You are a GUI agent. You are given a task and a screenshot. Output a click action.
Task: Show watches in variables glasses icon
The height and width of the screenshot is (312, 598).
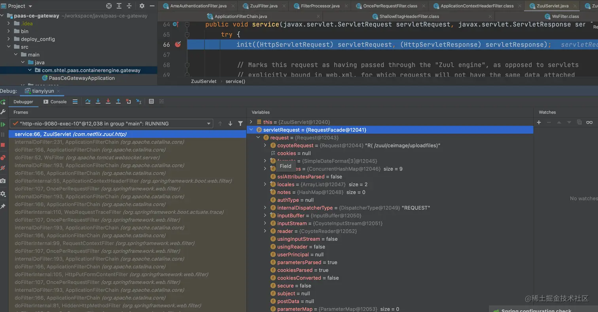[x=589, y=122]
